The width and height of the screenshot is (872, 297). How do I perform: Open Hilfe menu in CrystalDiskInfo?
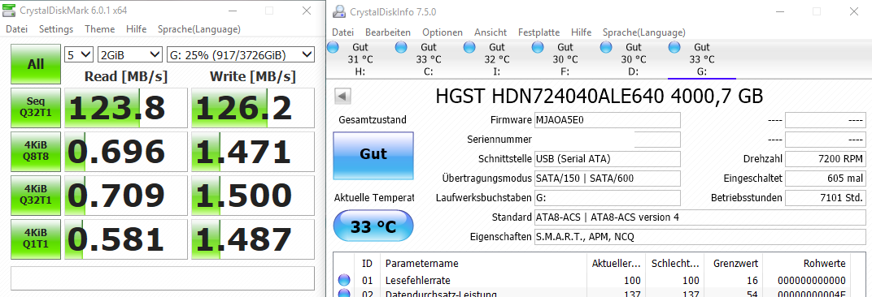pos(581,32)
